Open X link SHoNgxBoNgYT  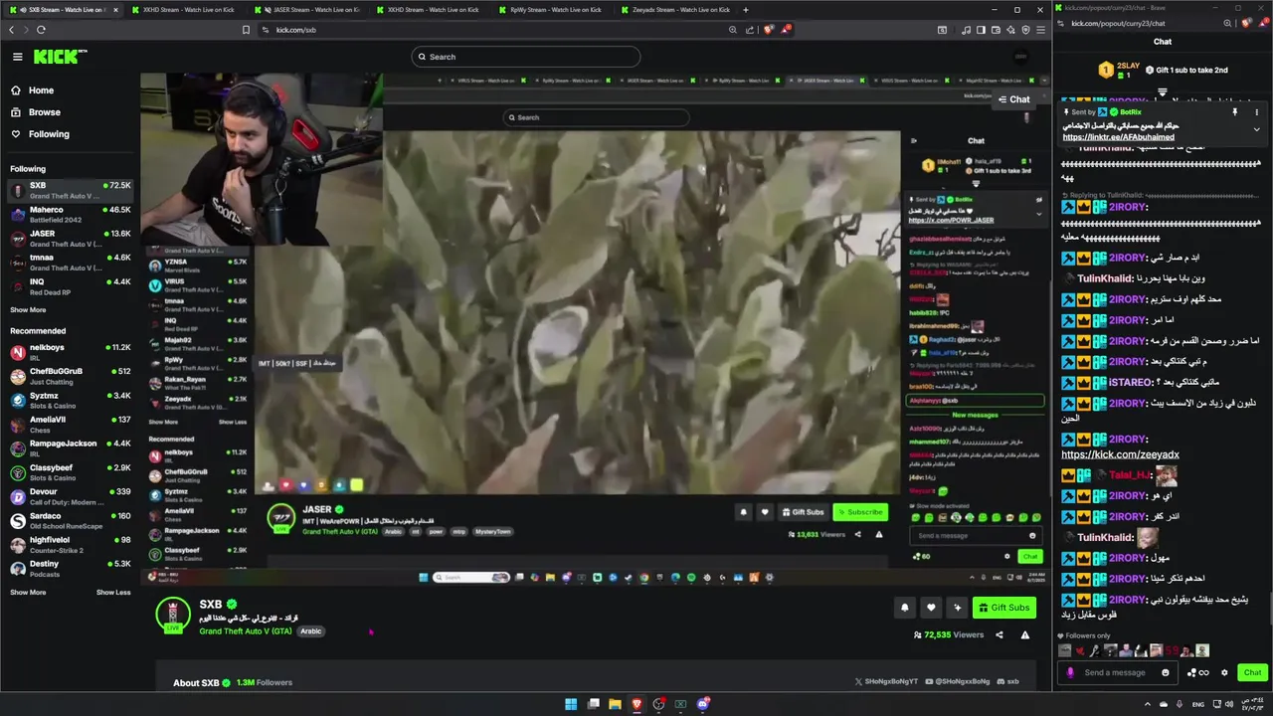[885, 682]
